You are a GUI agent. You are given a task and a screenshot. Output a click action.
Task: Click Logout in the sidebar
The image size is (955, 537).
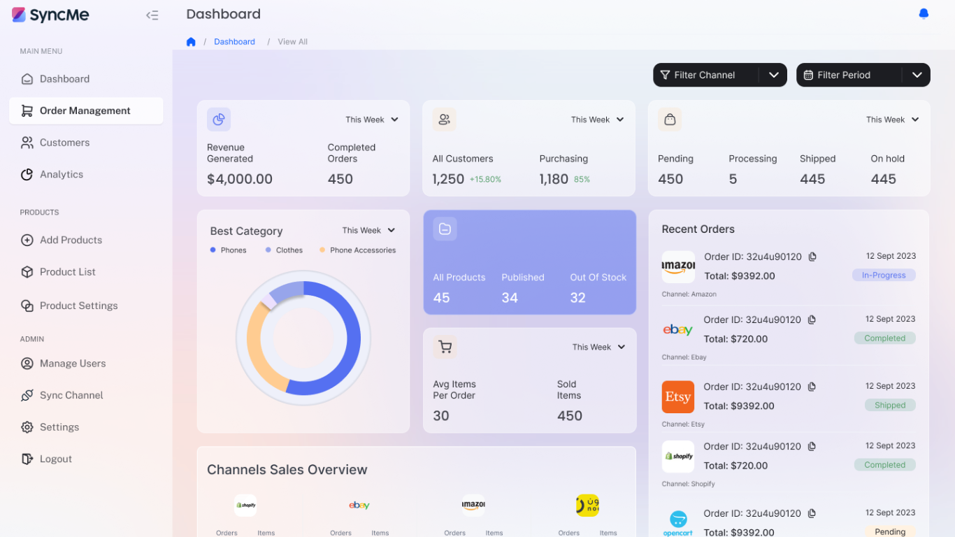[56, 459]
